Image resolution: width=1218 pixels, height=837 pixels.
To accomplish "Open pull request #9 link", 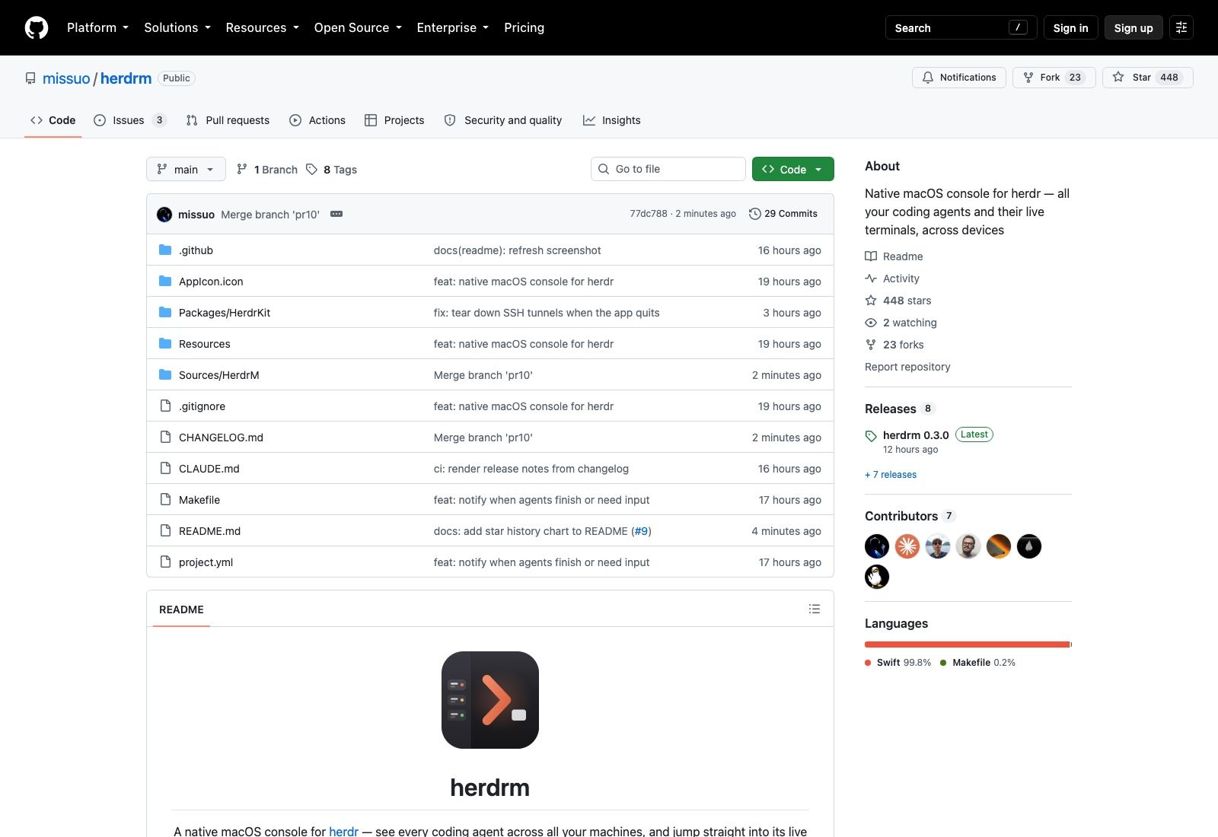I will (x=641, y=531).
